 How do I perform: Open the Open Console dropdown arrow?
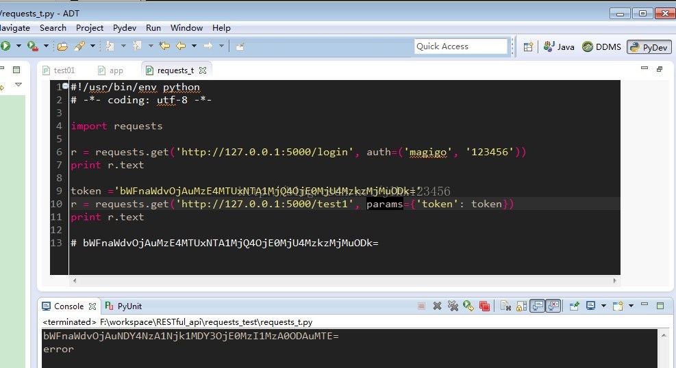[x=631, y=306]
